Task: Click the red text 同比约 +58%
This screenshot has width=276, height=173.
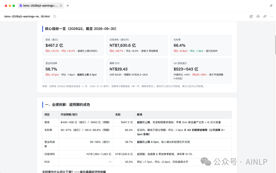Action: [199, 75]
